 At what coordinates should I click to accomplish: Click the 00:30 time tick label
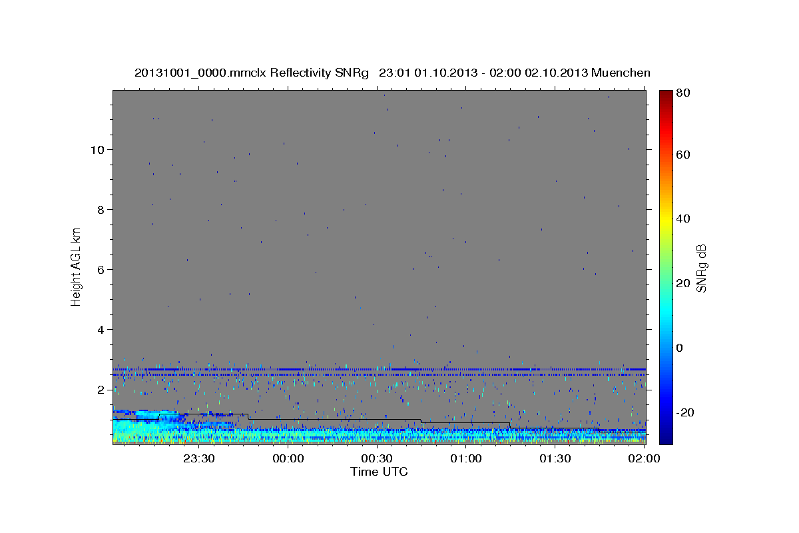coord(377,458)
